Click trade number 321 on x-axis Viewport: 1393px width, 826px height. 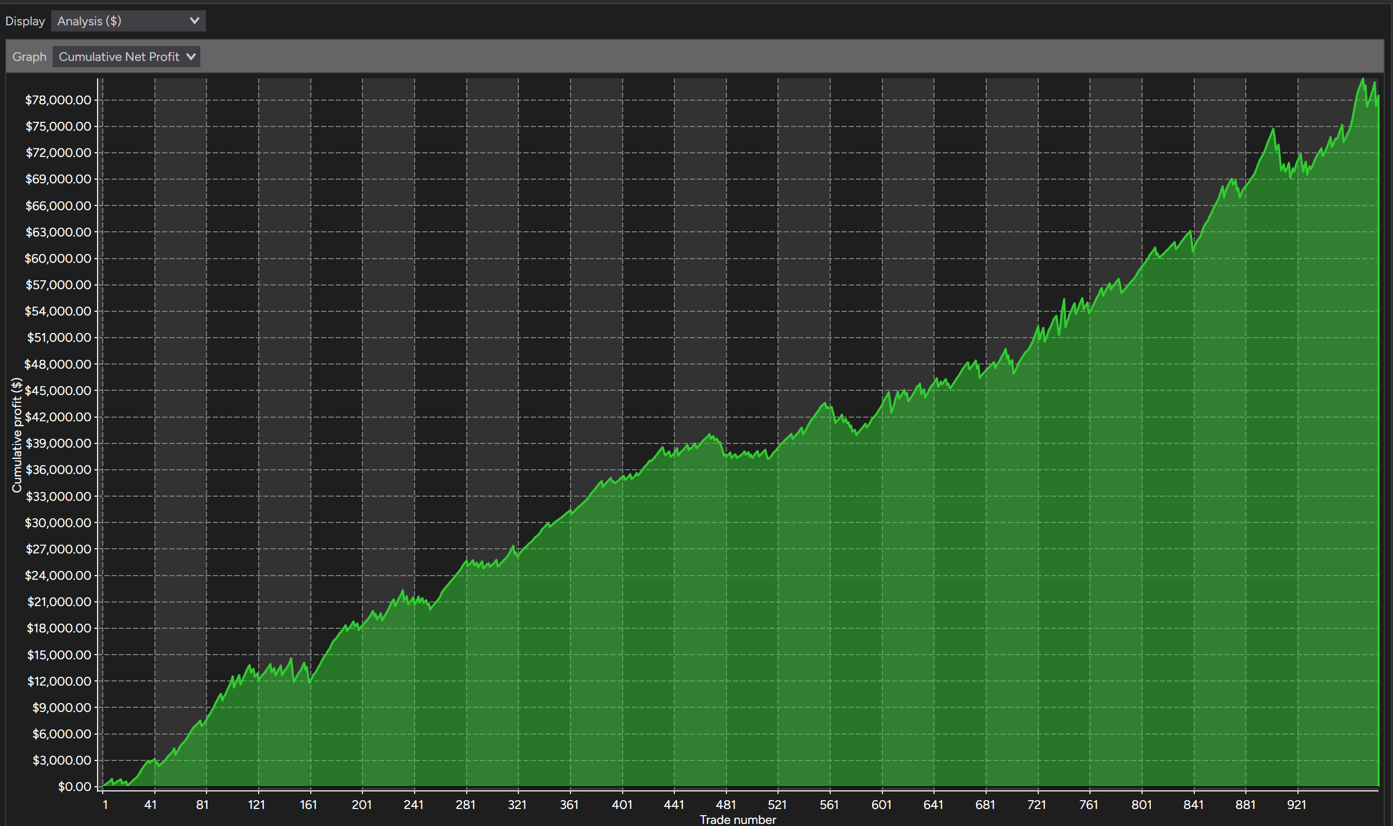pyautogui.click(x=517, y=804)
